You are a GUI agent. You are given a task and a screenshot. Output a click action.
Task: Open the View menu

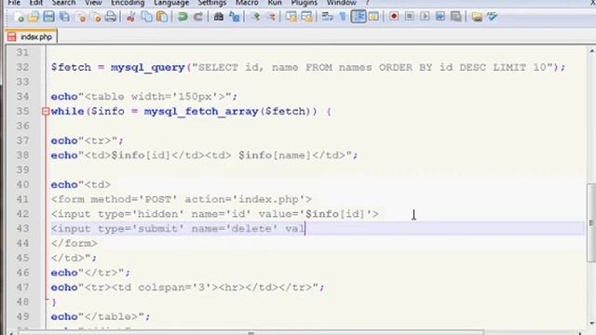(x=93, y=3)
